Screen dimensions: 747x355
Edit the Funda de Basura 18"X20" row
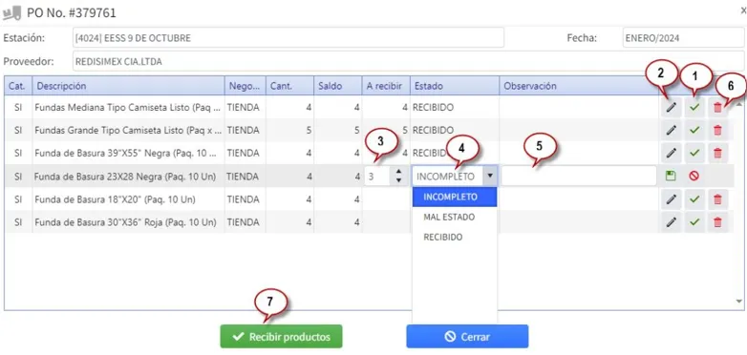672,199
